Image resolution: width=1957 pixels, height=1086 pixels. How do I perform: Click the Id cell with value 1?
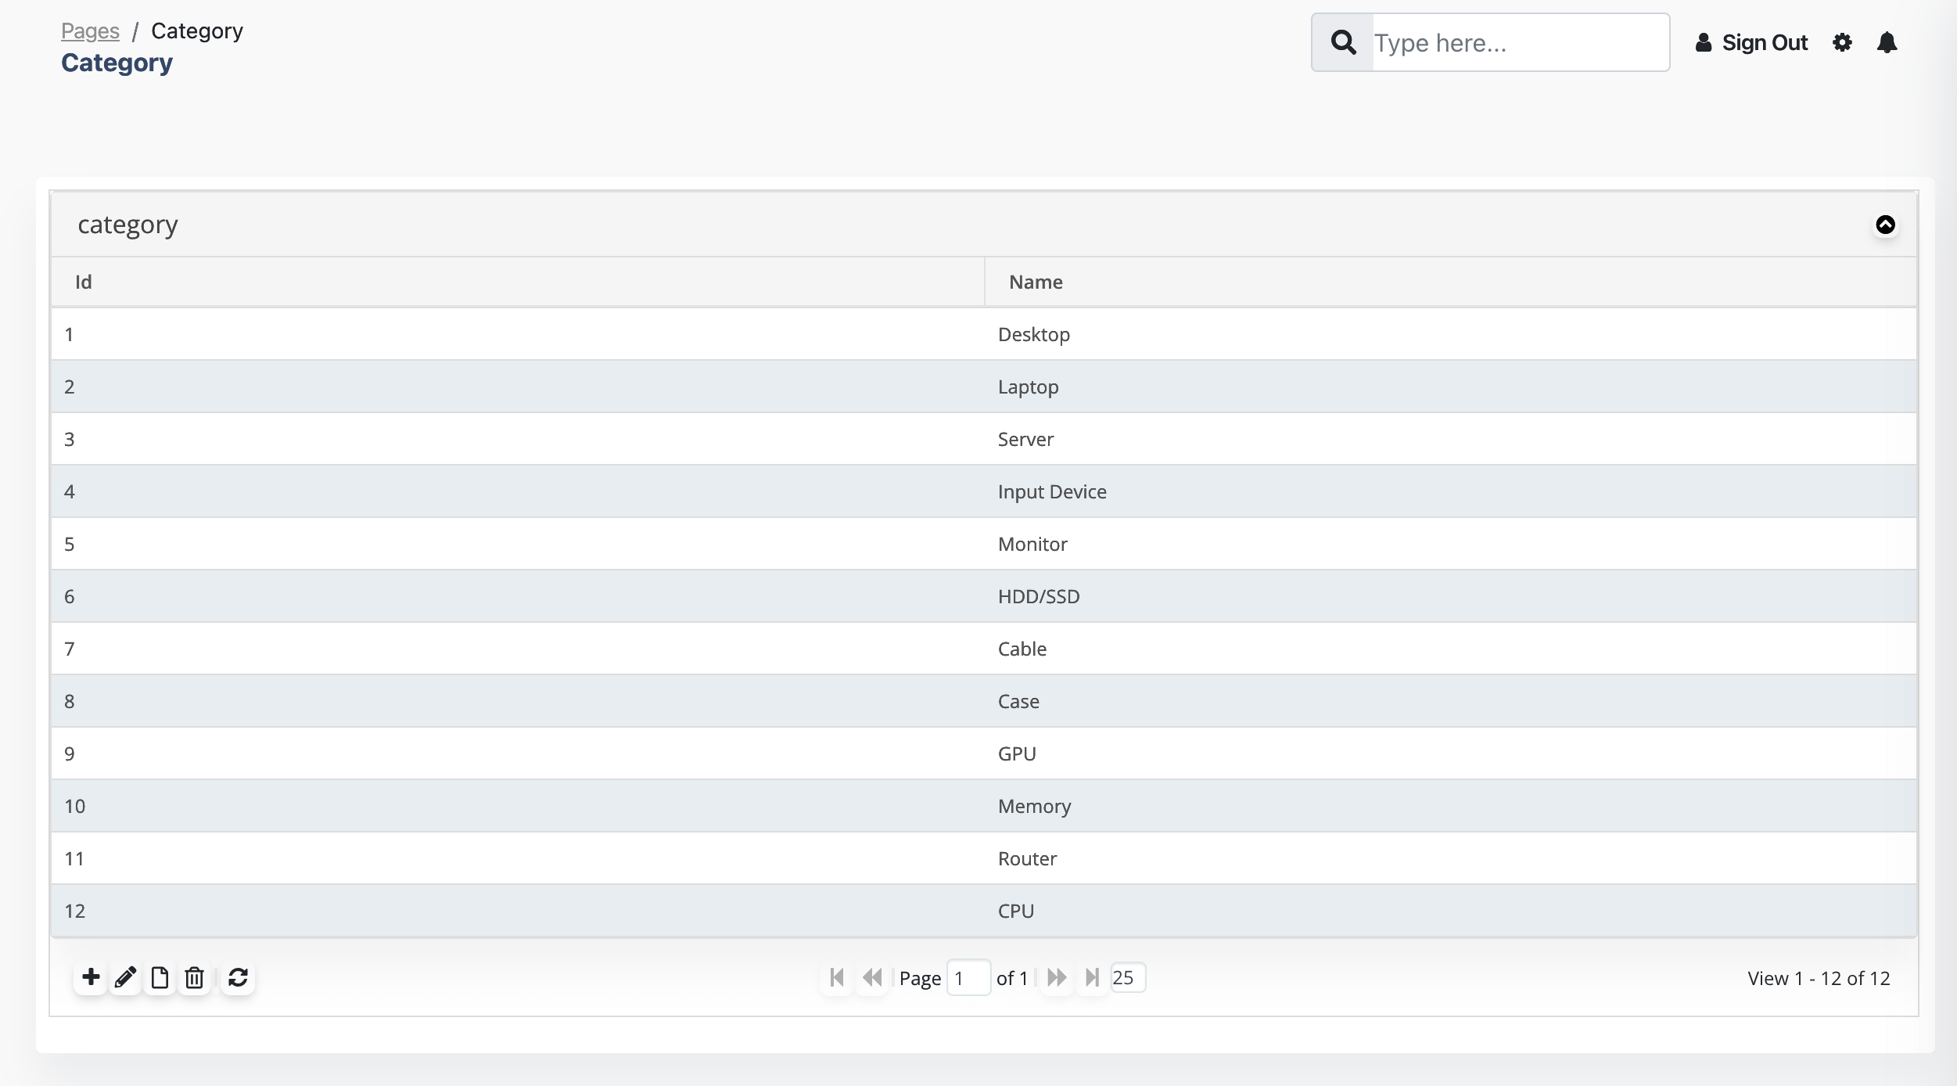point(517,334)
